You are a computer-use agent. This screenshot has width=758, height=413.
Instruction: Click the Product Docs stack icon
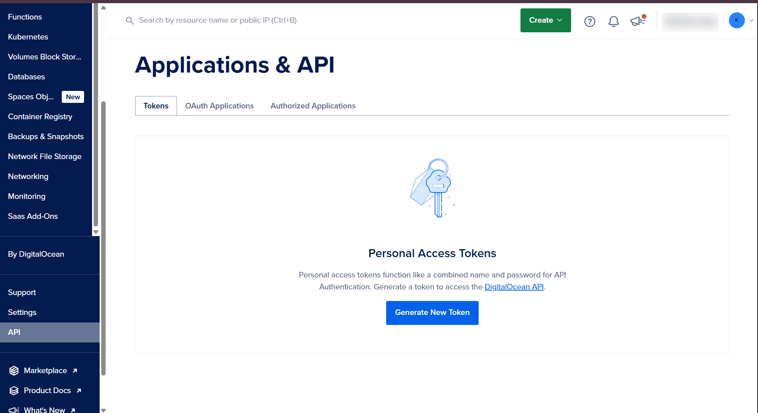click(14, 391)
